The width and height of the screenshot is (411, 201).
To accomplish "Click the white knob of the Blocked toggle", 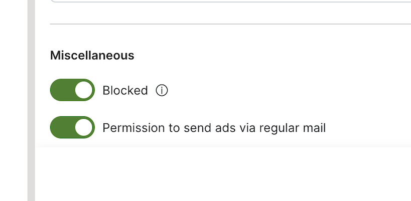I will tap(84, 90).
